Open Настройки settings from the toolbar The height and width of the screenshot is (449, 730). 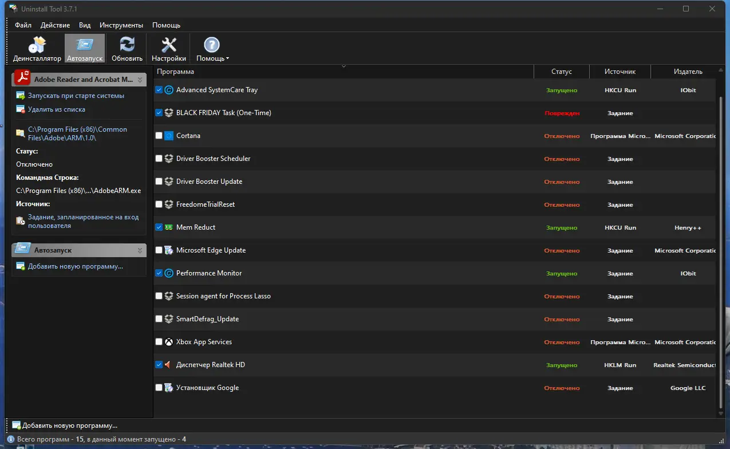pyautogui.click(x=169, y=49)
